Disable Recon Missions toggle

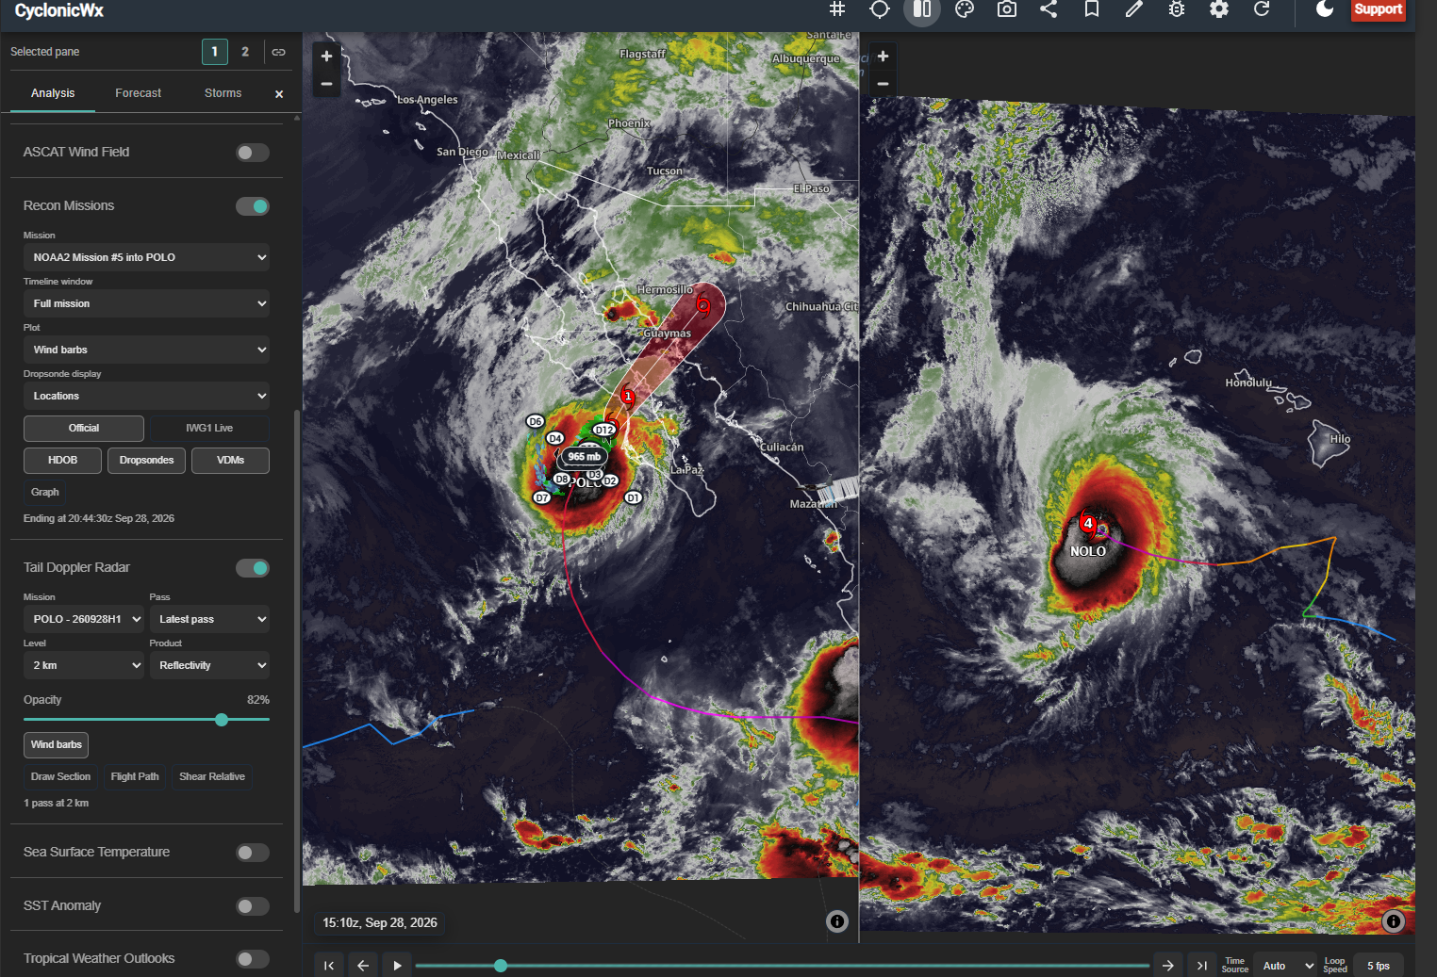253,206
